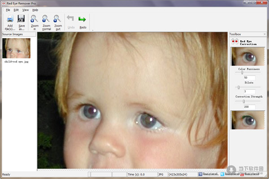Open the File menu
The width and height of the screenshot is (269, 179).
point(8,10)
